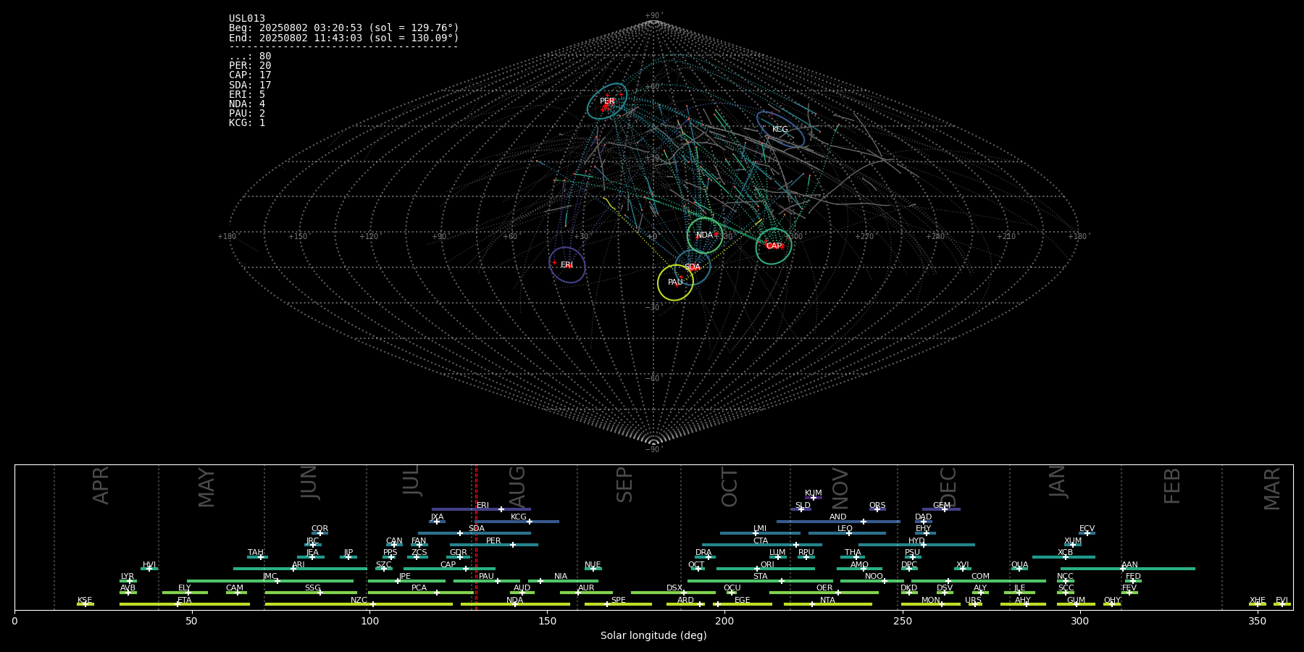This screenshot has width=1304, height=652.
Task: Click the 'PER: 20' count in the legend
Action: 250,66
